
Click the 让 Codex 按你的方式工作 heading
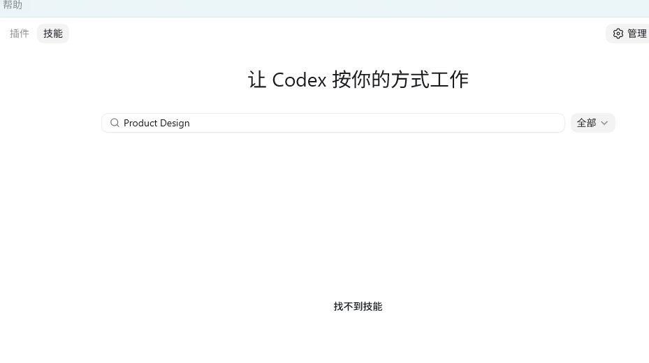click(358, 80)
